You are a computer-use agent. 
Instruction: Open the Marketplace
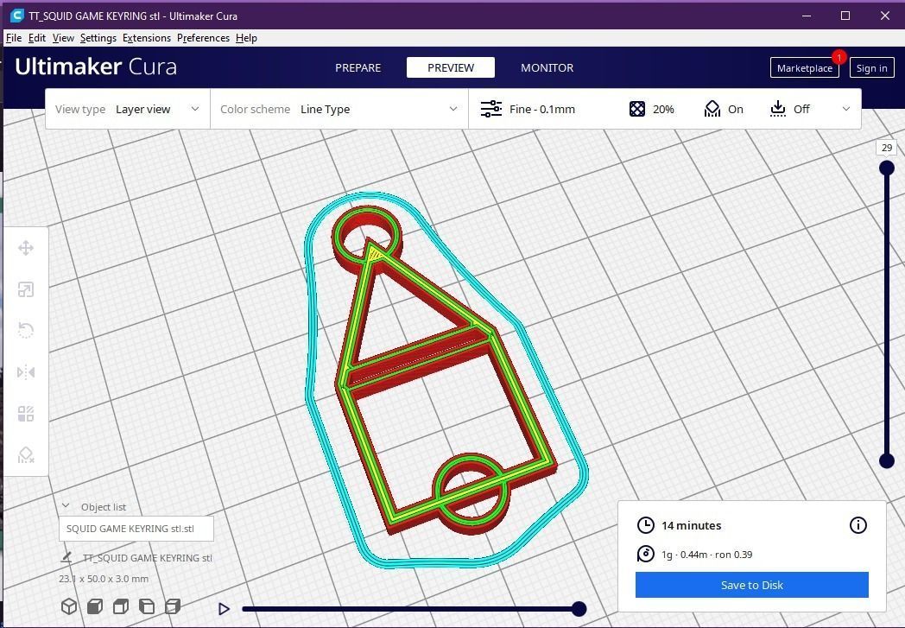[805, 68]
